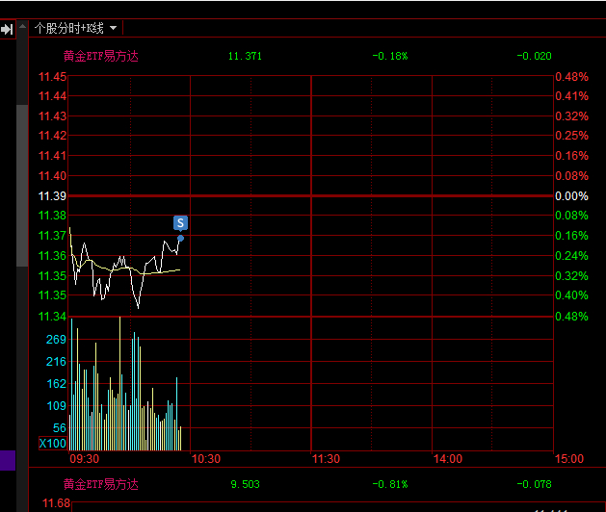Select the X100 volume unit label
The height and width of the screenshot is (512, 606).
coord(53,443)
